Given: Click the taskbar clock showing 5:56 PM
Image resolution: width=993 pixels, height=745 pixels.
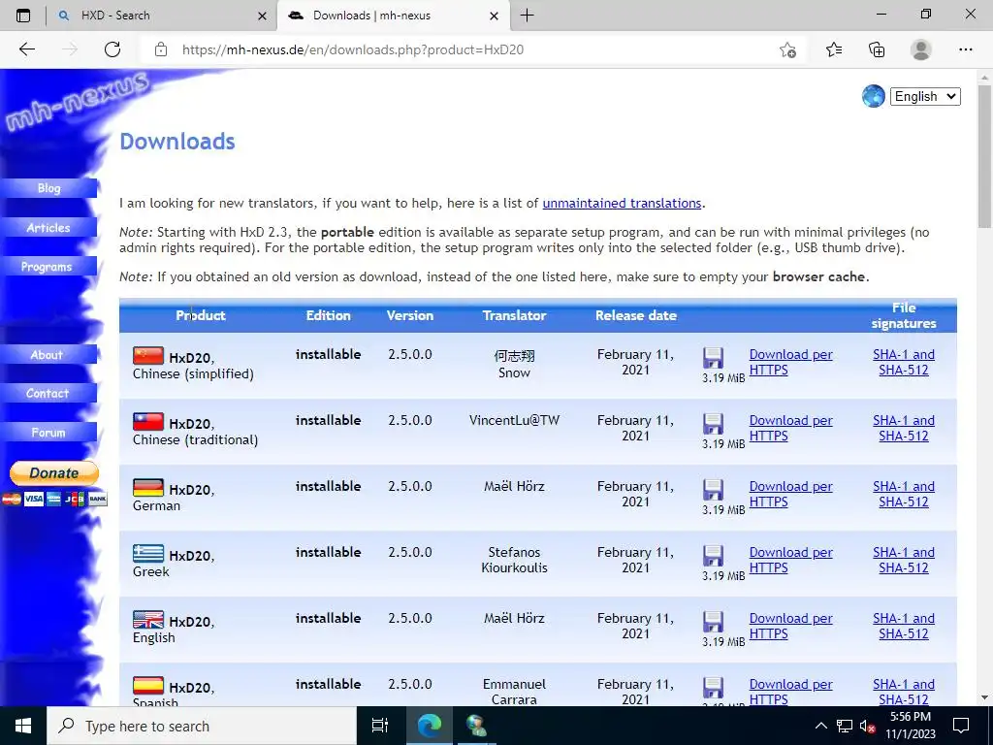Looking at the screenshot, I should (x=911, y=726).
